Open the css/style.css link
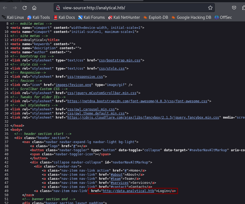Screen dimensions: 245x204 click(x=112, y=69)
